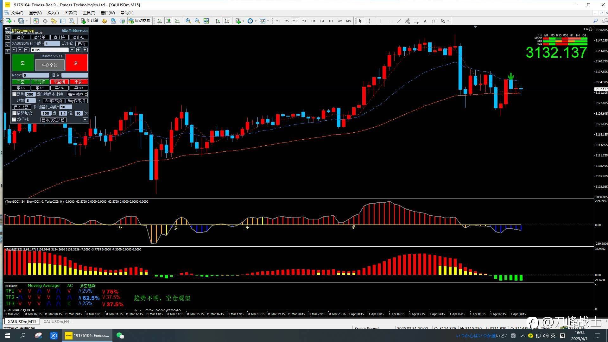Select the crosshair cursor tool
The image size is (608, 342).
369,21
